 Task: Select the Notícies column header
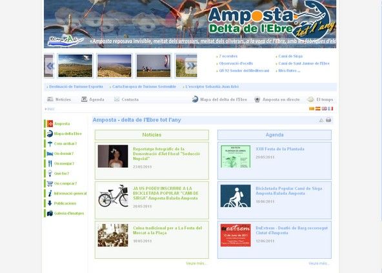tap(152, 135)
